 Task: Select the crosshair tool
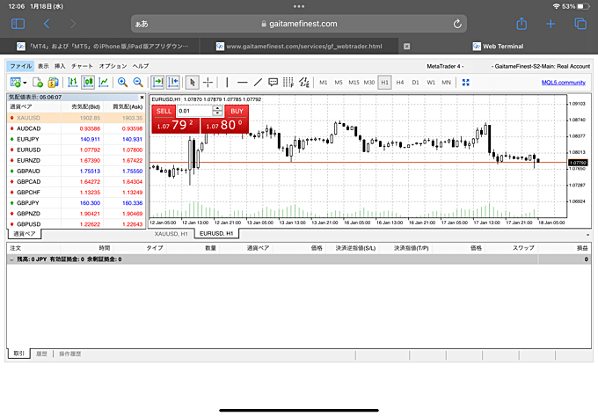pyautogui.click(x=208, y=83)
